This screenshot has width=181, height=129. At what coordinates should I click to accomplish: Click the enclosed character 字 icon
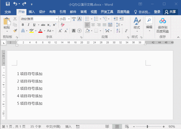click(79, 31)
